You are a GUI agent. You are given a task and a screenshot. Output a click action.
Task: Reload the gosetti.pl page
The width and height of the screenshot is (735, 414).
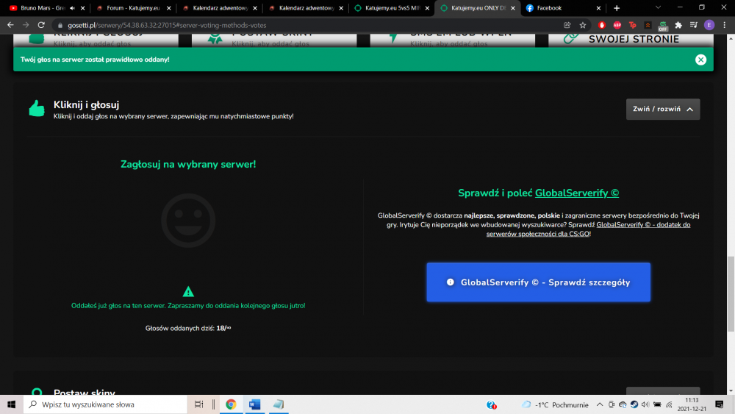click(x=41, y=25)
